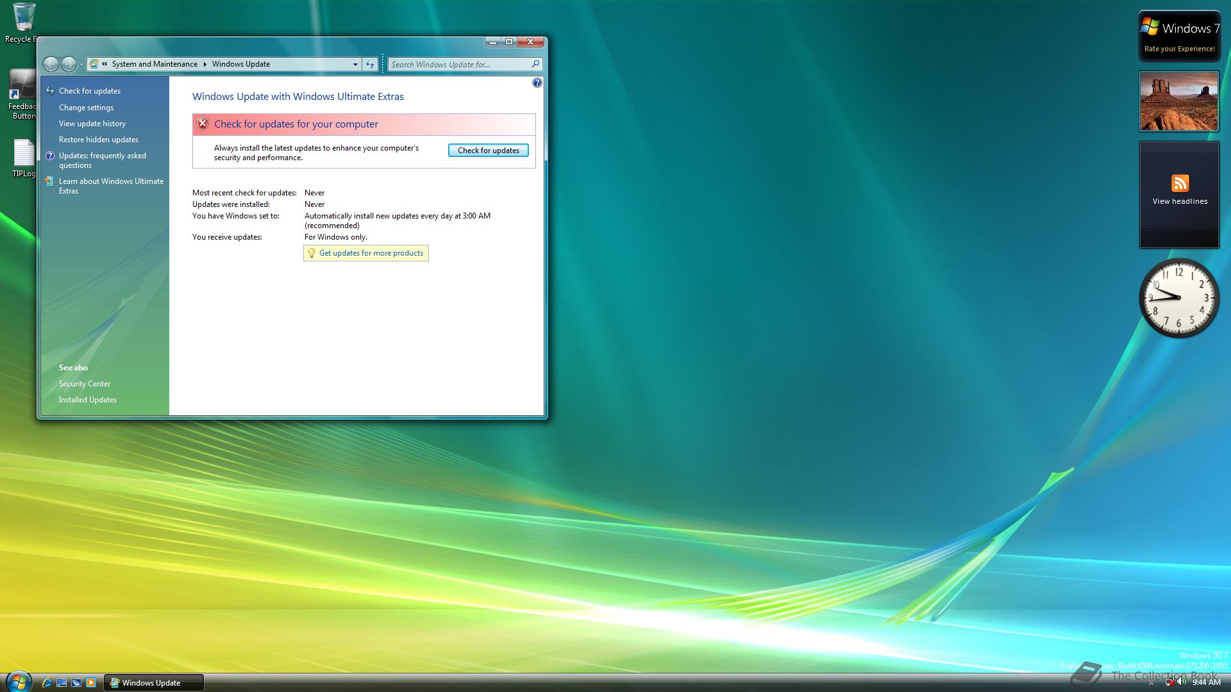
Task: Click Check for updates in sidebar
Action: (90, 91)
